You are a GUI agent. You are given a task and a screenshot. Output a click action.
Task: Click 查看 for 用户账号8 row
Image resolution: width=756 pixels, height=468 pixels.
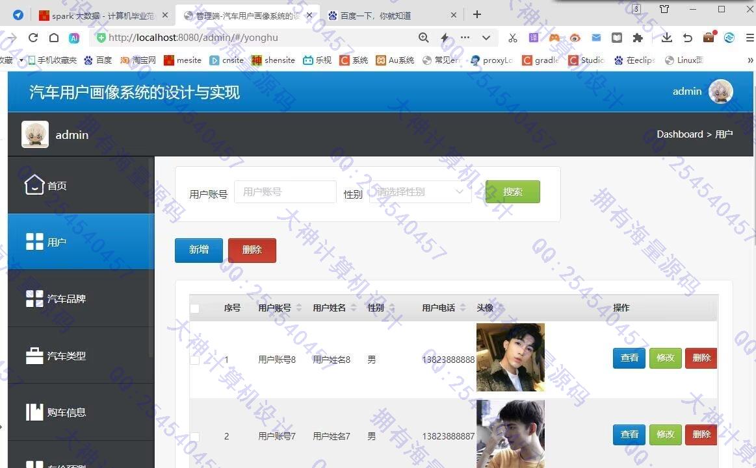(x=629, y=358)
